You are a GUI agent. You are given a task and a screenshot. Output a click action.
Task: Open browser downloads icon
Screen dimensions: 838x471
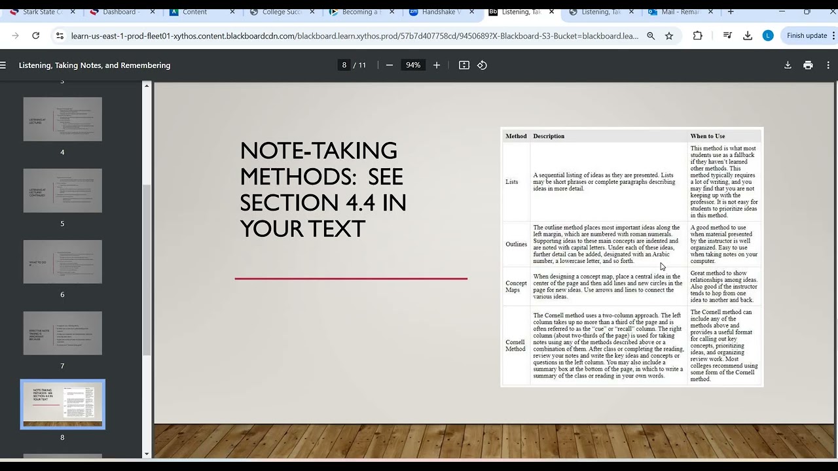point(748,36)
